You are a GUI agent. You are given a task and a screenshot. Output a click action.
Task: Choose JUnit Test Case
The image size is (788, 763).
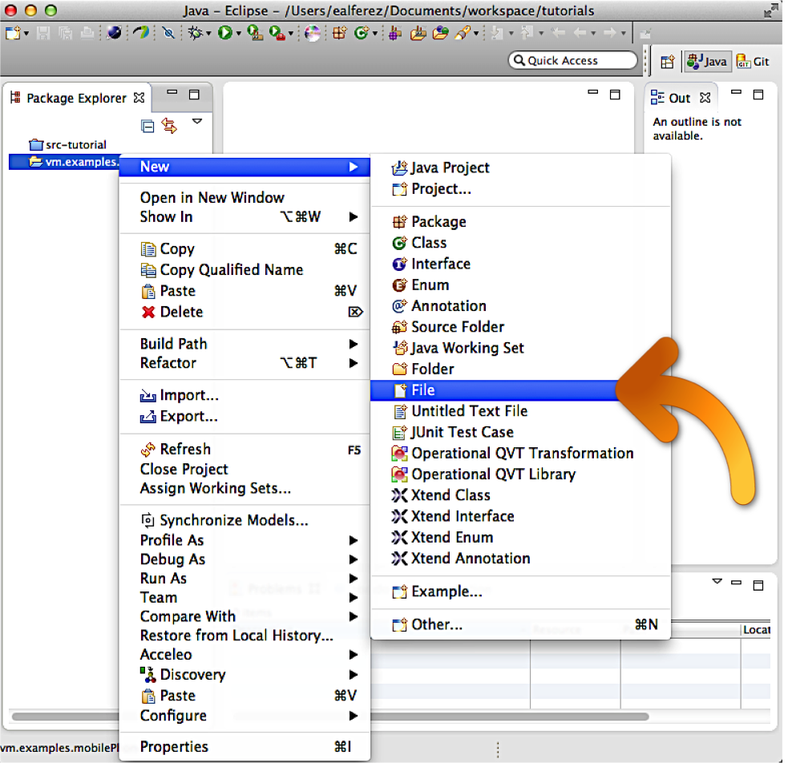[x=520, y=433]
